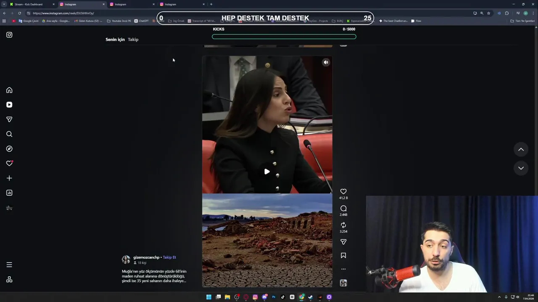Open the Flow bookmark
Image resolution: width=538 pixels, height=302 pixels.
416,21
